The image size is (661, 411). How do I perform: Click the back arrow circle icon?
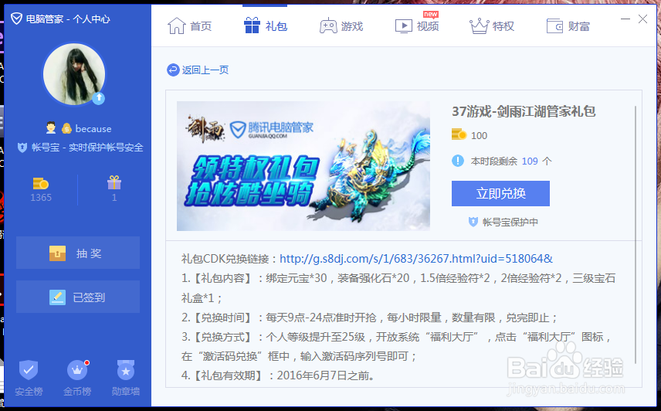click(x=173, y=70)
